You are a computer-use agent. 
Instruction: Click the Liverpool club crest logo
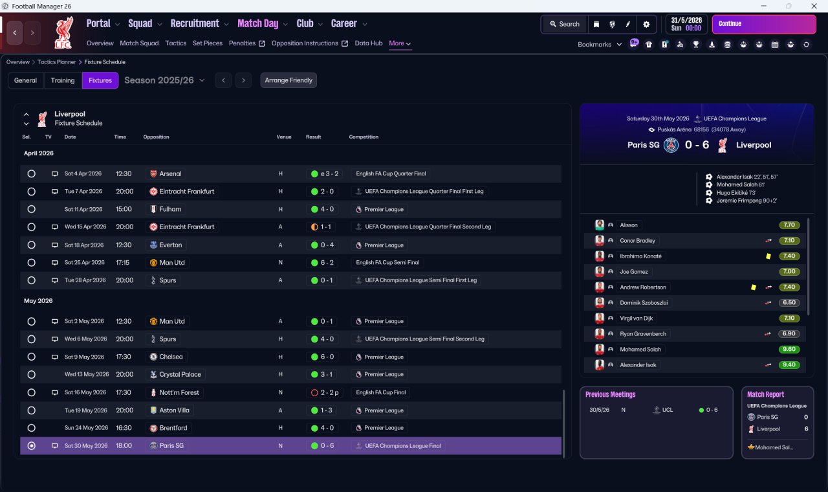pos(63,32)
